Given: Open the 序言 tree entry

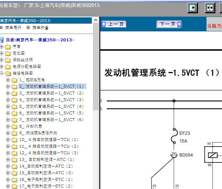Looking at the screenshot, I should [17, 47].
